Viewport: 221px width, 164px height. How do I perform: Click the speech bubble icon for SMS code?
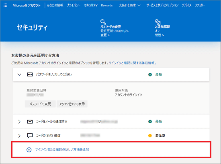click(x=30, y=136)
